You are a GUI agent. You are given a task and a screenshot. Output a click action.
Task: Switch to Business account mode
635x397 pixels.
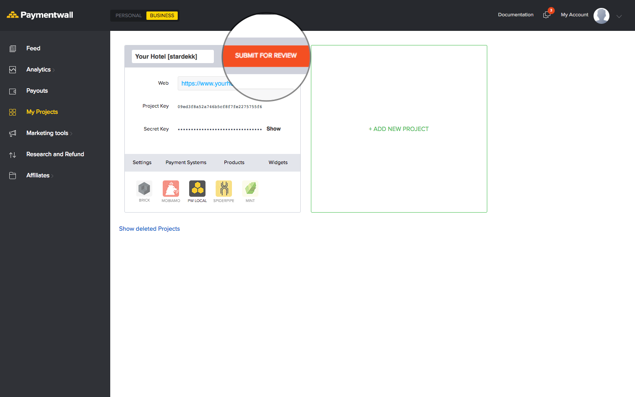162,15
